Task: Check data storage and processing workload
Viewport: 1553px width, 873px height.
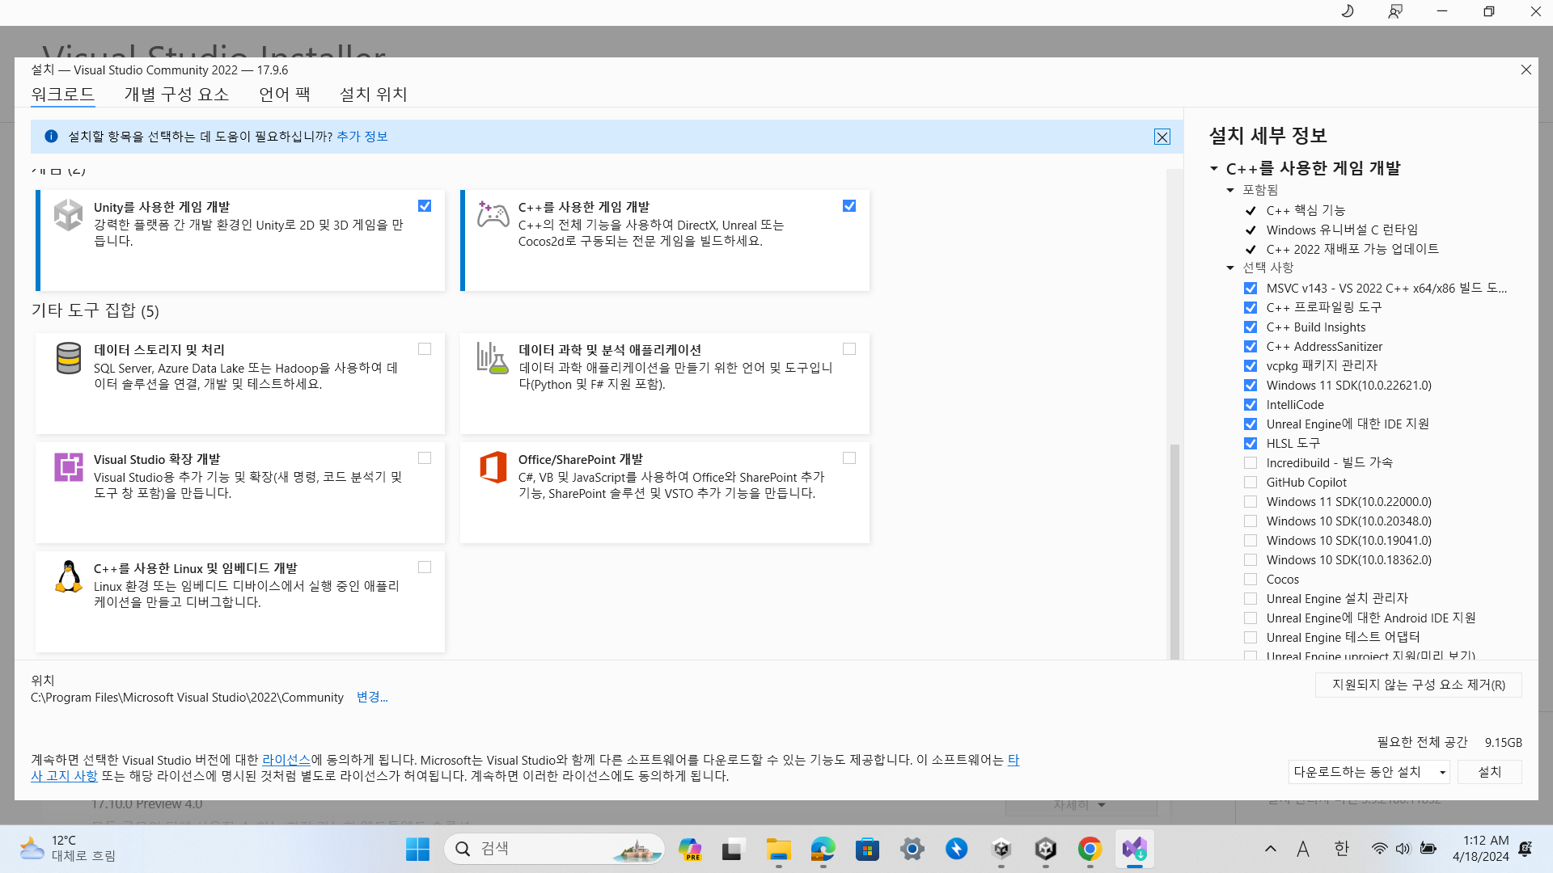Action: (x=425, y=349)
